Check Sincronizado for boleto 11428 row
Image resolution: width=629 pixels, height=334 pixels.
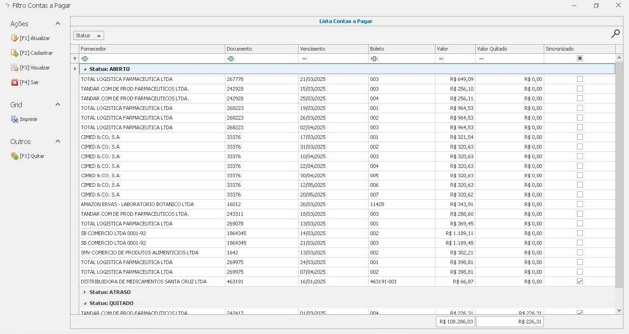tap(580, 204)
